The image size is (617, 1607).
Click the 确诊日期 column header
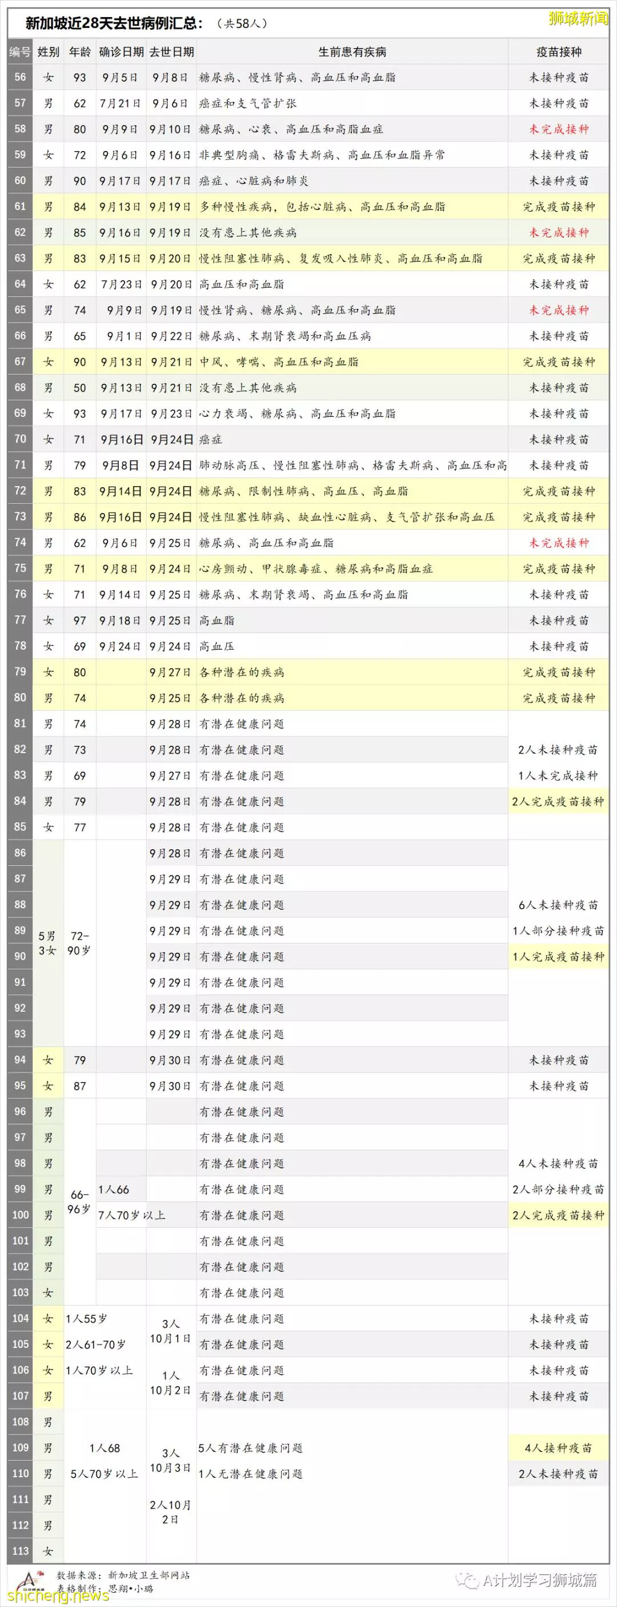122,52
